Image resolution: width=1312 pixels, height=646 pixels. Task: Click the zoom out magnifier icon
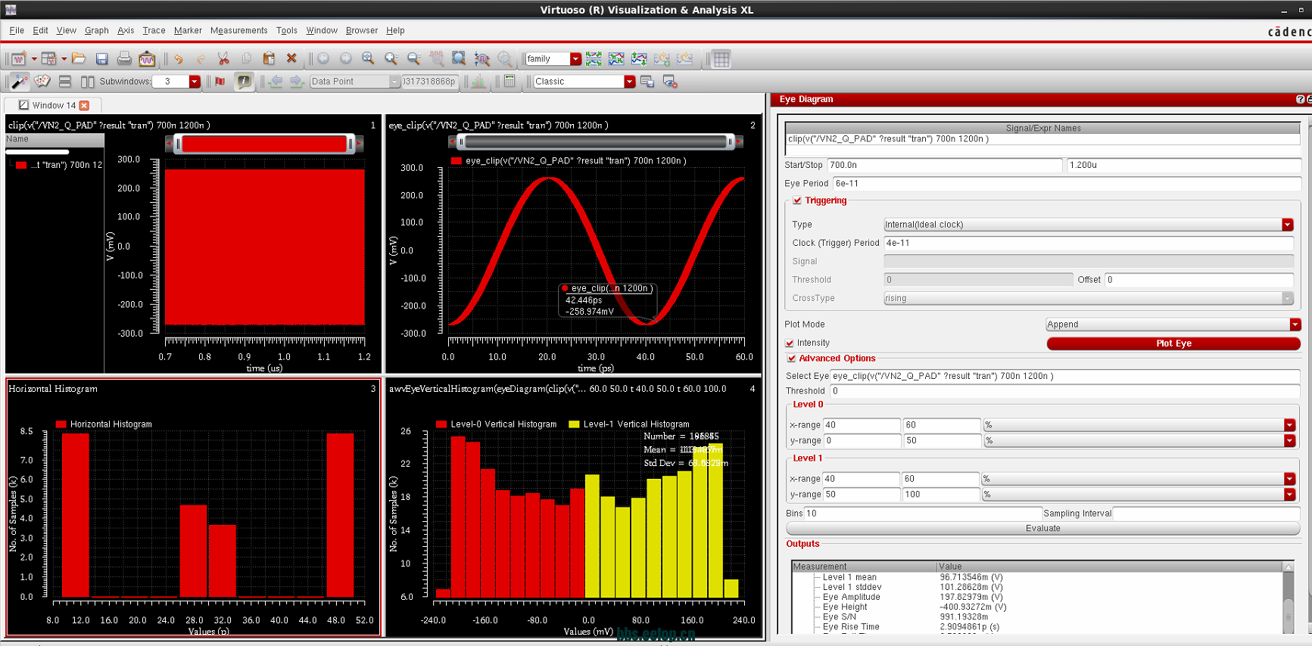(x=413, y=58)
